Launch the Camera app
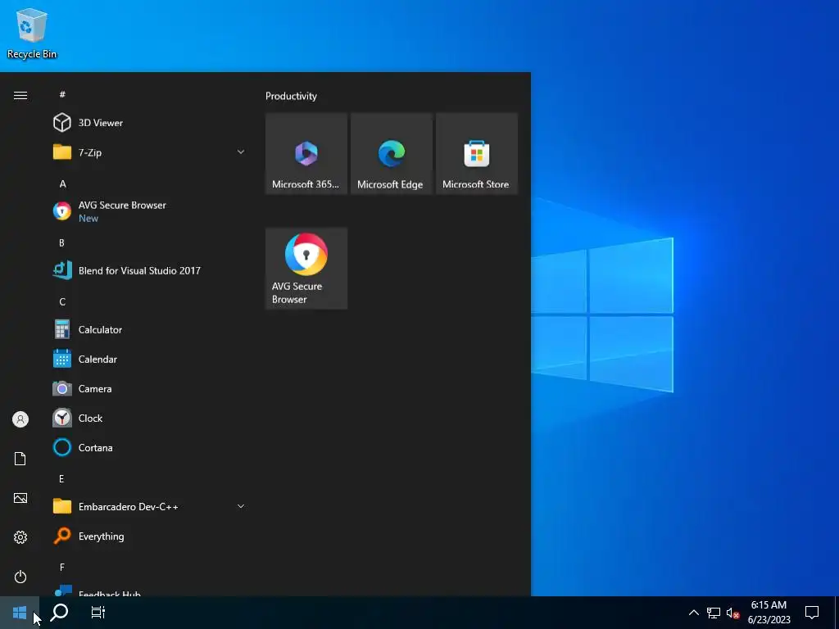Viewport: 839px width, 629px height. click(150, 389)
